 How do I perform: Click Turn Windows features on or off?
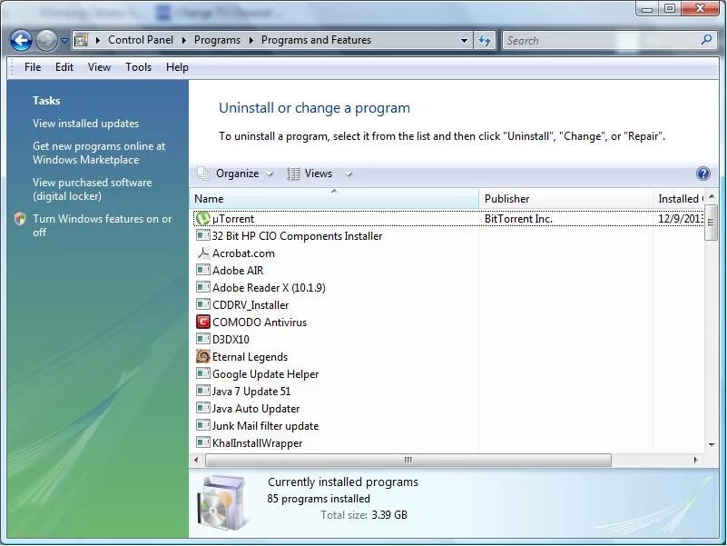coord(102,225)
